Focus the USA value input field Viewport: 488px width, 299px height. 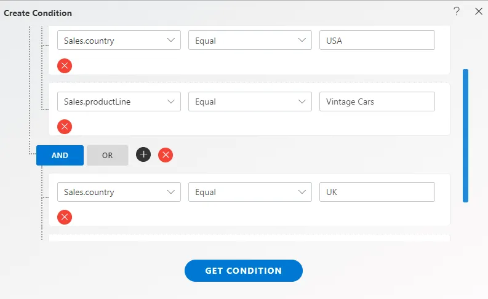coord(377,40)
